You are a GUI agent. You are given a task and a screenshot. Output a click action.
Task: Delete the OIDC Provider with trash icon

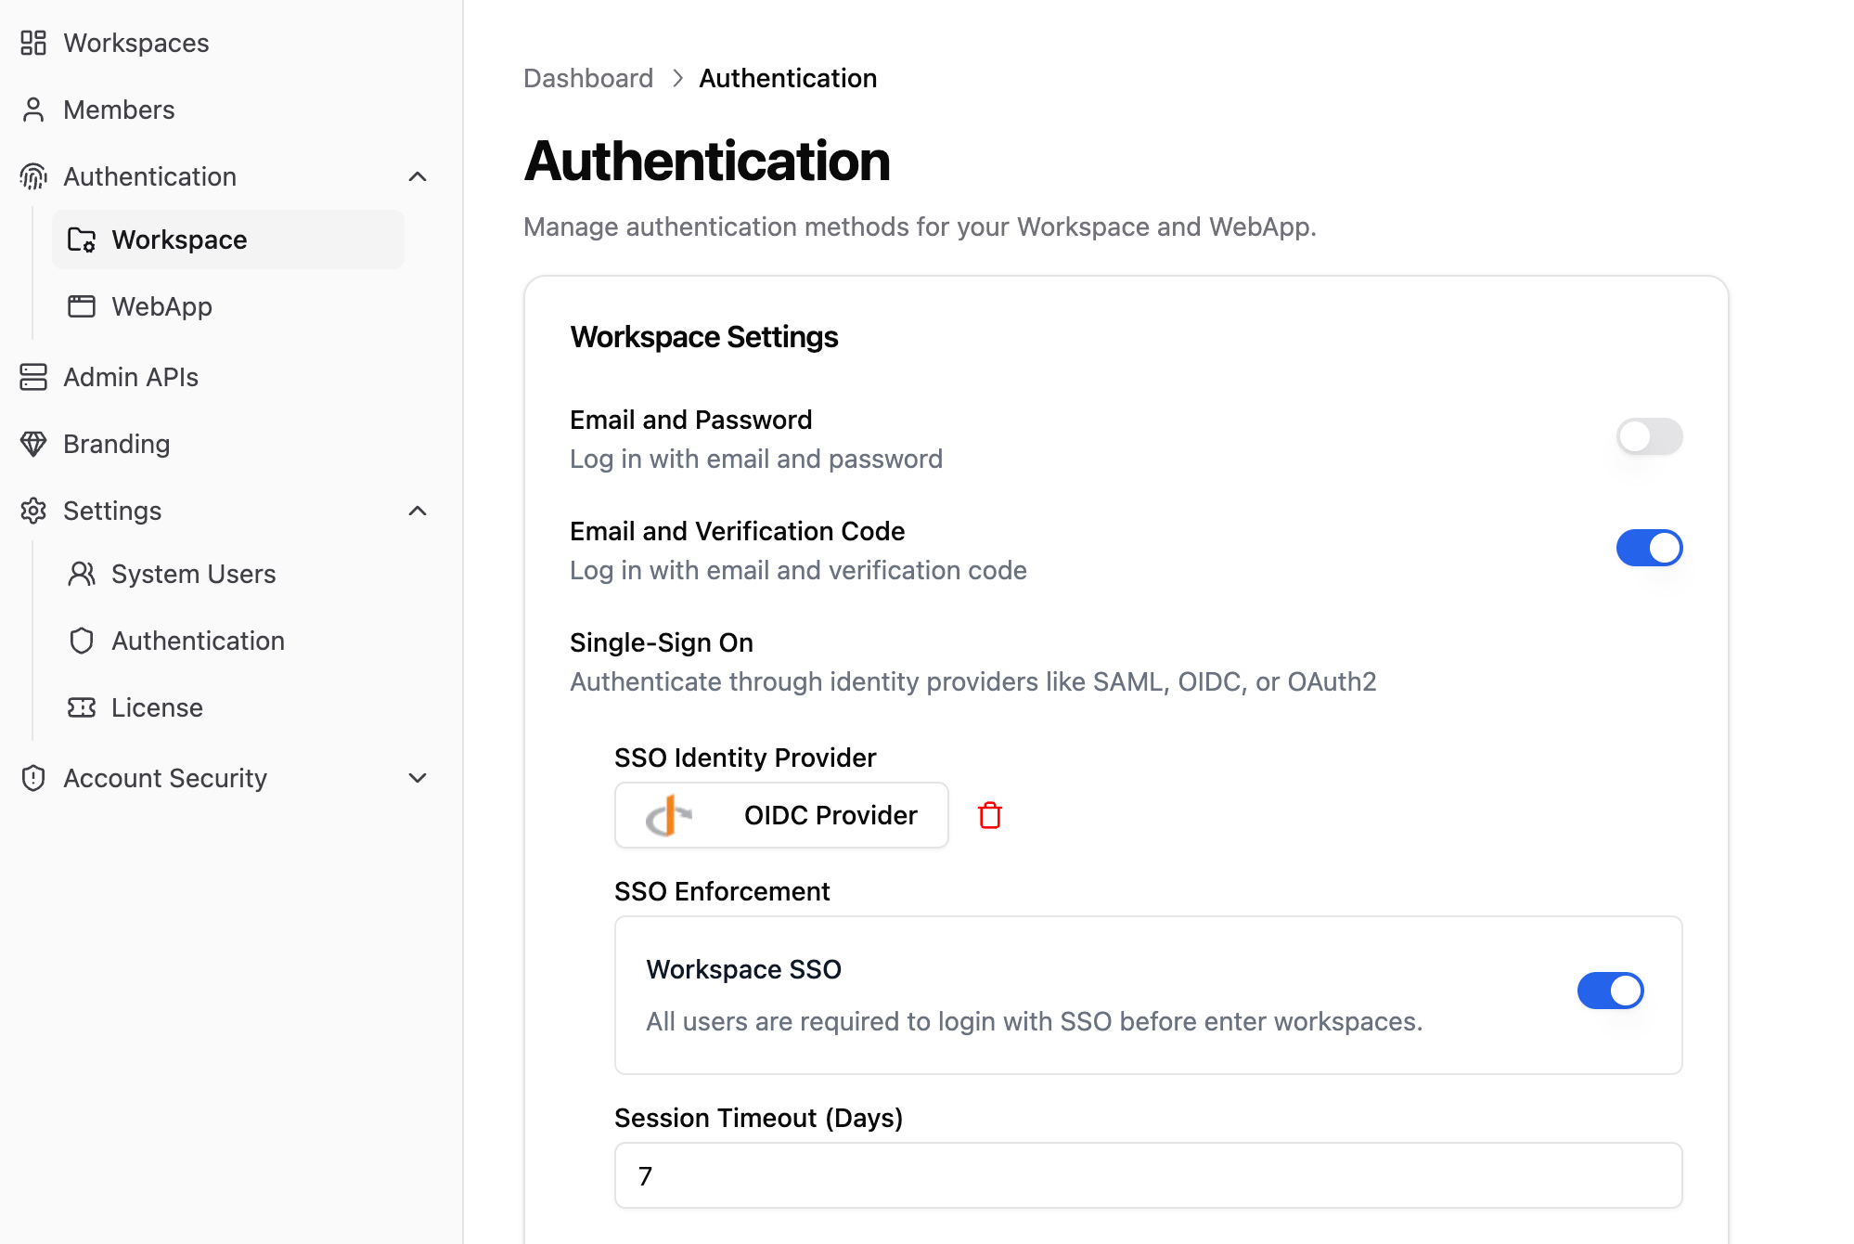(x=990, y=815)
